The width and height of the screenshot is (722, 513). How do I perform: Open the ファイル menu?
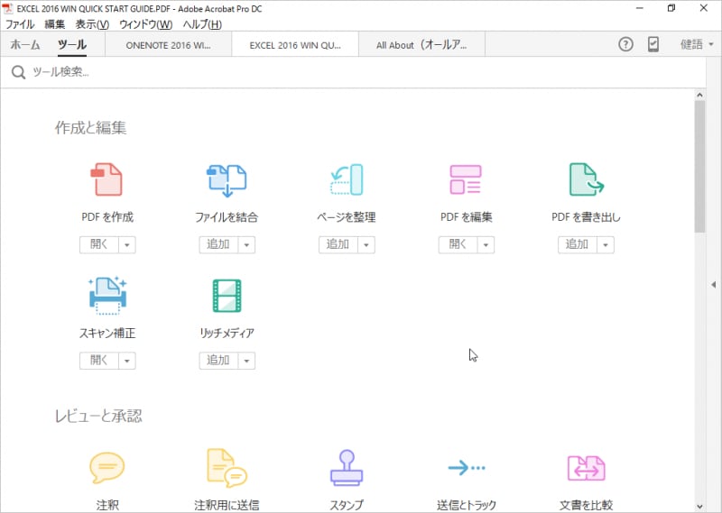point(20,24)
